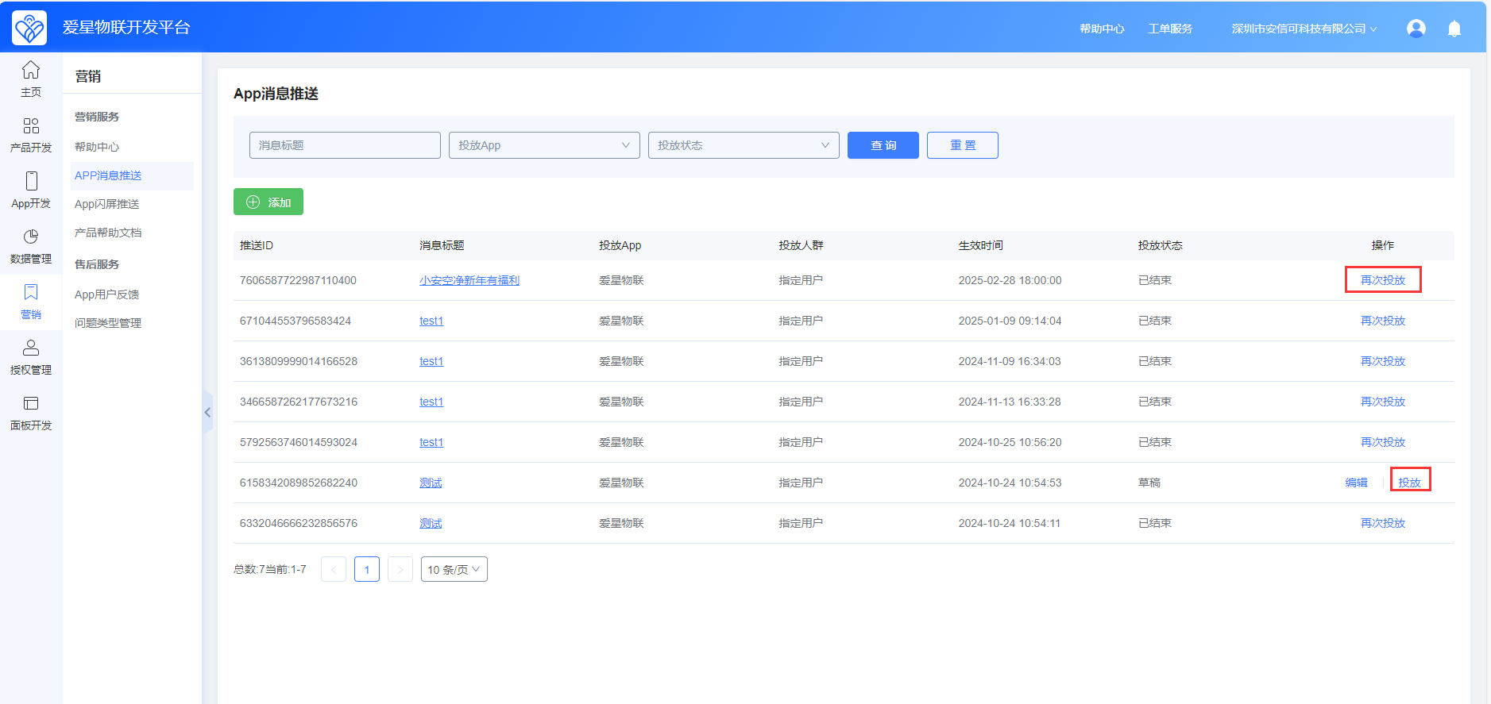The width and height of the screenshot is (1491, 704).
Task: Open the 投放状态 dropdown
Action: coord(744,145)
